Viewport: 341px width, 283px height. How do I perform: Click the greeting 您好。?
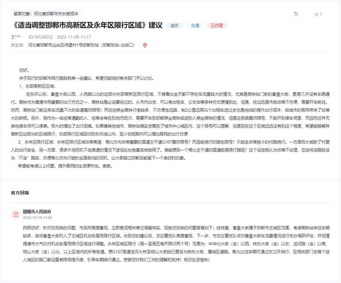tap(24, 70)
